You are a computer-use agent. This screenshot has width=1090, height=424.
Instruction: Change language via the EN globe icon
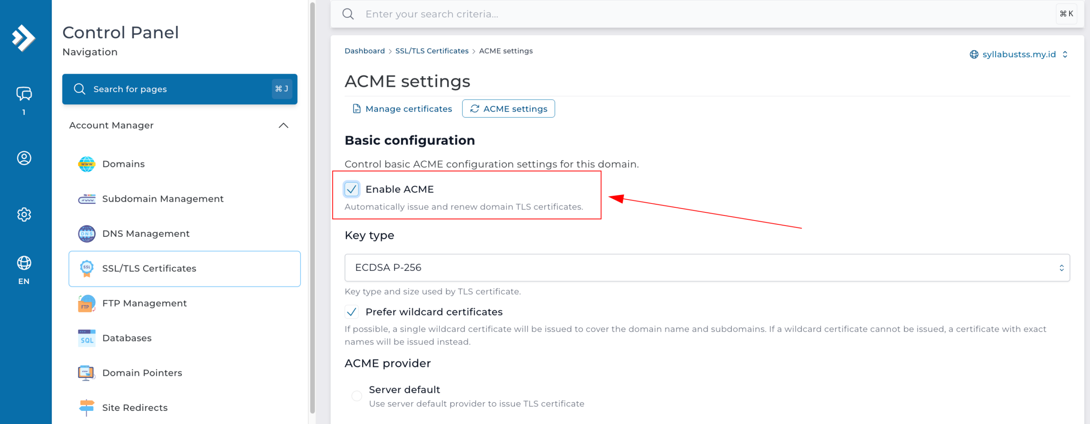point(24,270)
